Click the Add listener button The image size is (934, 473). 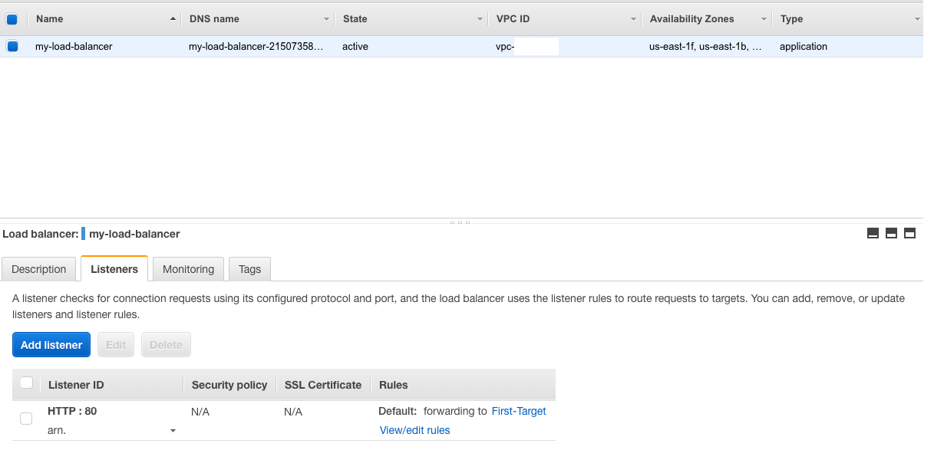51,345
